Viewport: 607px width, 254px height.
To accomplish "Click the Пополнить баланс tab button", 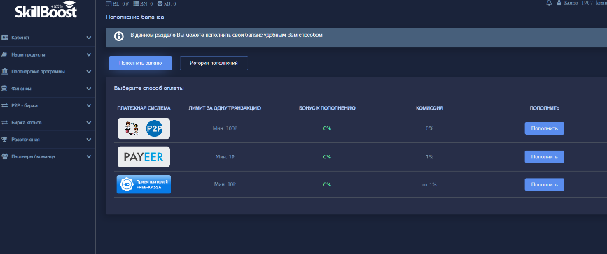I will pos(141,63).
